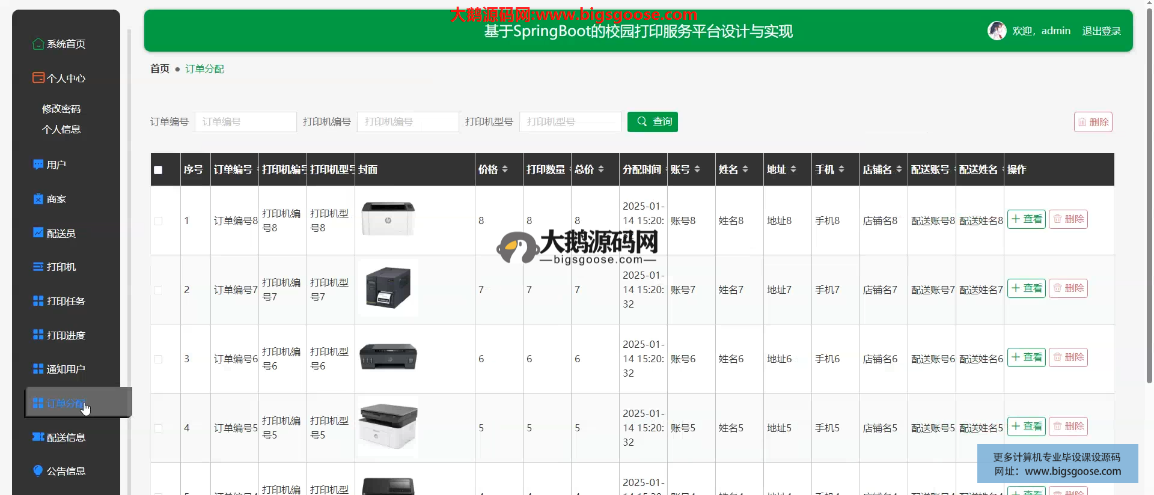Click 退出登录 link in header
The height and width of the screenshot is (495, 1154).
coord(1101,31)
